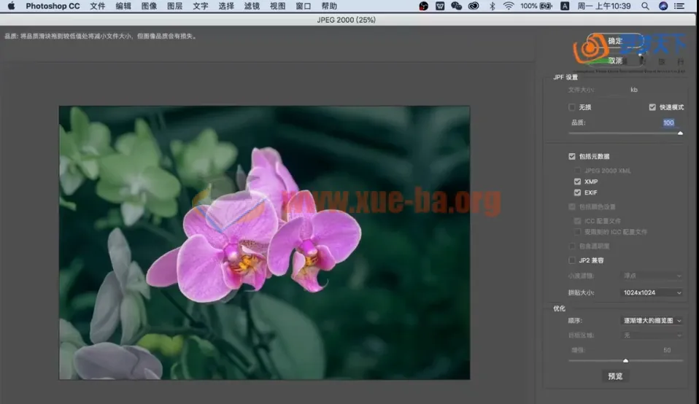Open the Creative Cloud status icon
The image size is (699, 404).
474,6
